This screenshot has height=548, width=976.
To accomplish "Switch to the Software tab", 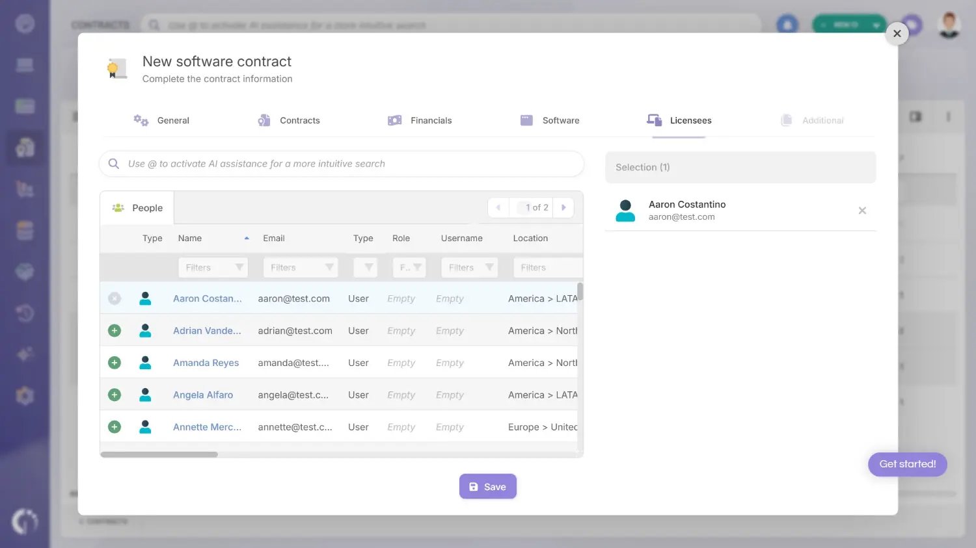I will pos(550,120).
